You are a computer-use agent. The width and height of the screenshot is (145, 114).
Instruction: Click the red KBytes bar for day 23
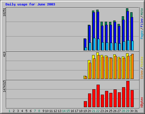pos(102,101)
